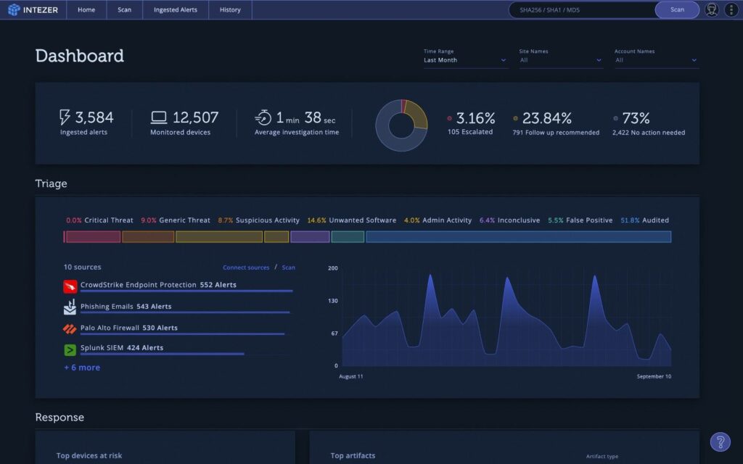Click the Top devices at risk heading
The height and width of the screenshot is (464, 743).
tap(89, 455)
